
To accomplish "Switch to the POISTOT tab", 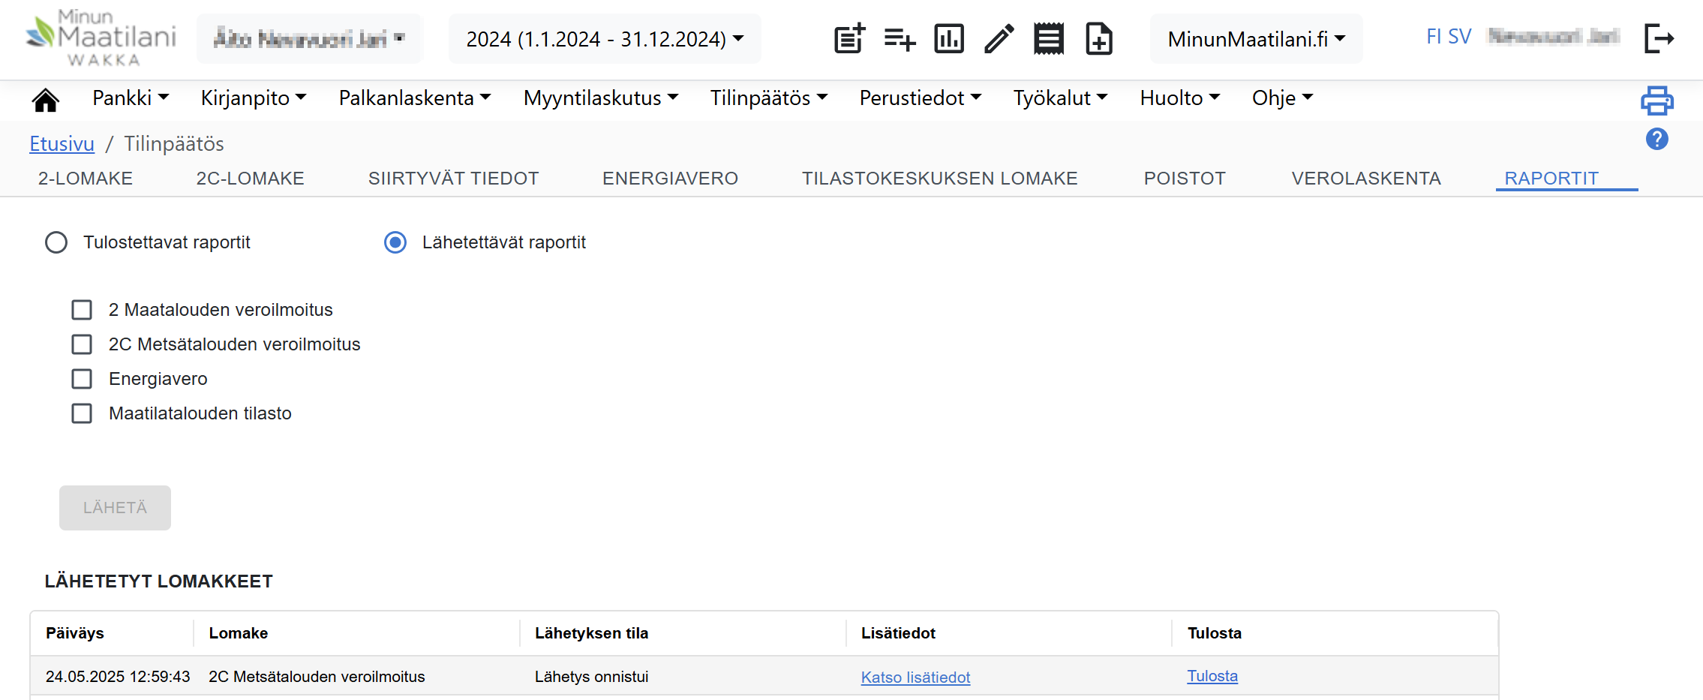I will (1185, 179).
